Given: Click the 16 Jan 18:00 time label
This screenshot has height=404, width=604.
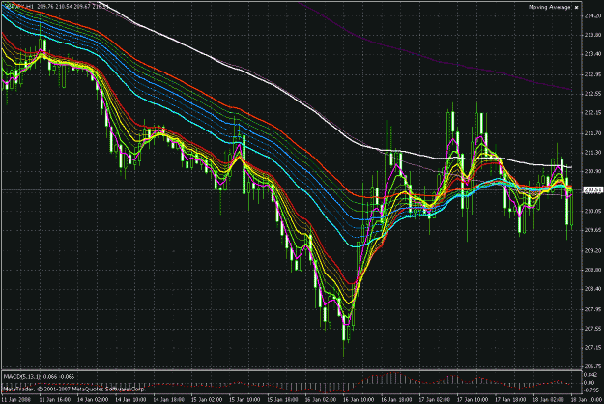Looking at the screenshot, I should (397, 400).
